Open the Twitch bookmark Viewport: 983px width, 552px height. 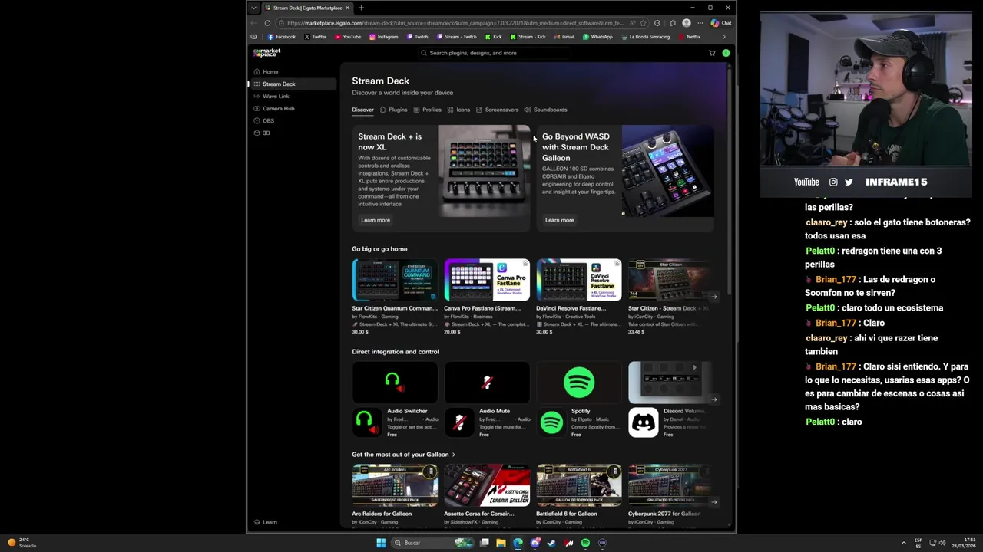(x=417, y=37)
